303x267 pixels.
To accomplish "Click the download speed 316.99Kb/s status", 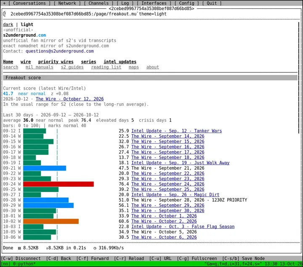I will pos(109,248).
